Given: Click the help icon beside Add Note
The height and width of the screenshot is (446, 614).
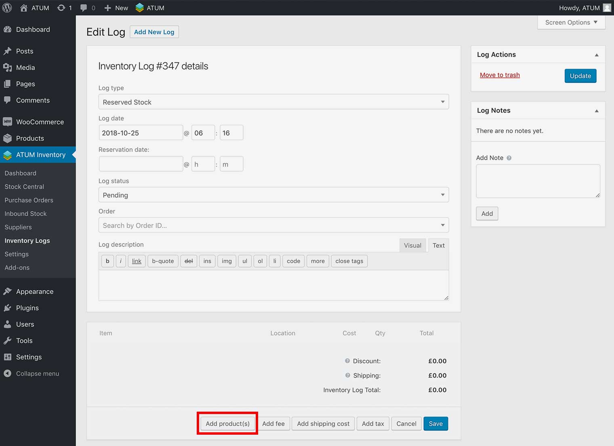Looking at the screenshot, I should click(509, 158).
